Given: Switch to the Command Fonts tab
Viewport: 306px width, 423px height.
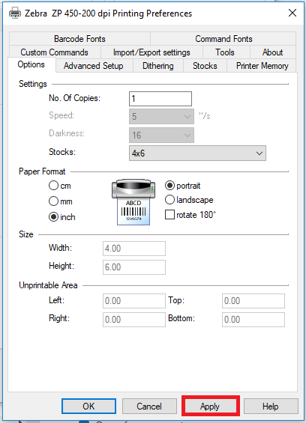Looking at the screenshot, I should pyautogui.click(x=223, y=39).
